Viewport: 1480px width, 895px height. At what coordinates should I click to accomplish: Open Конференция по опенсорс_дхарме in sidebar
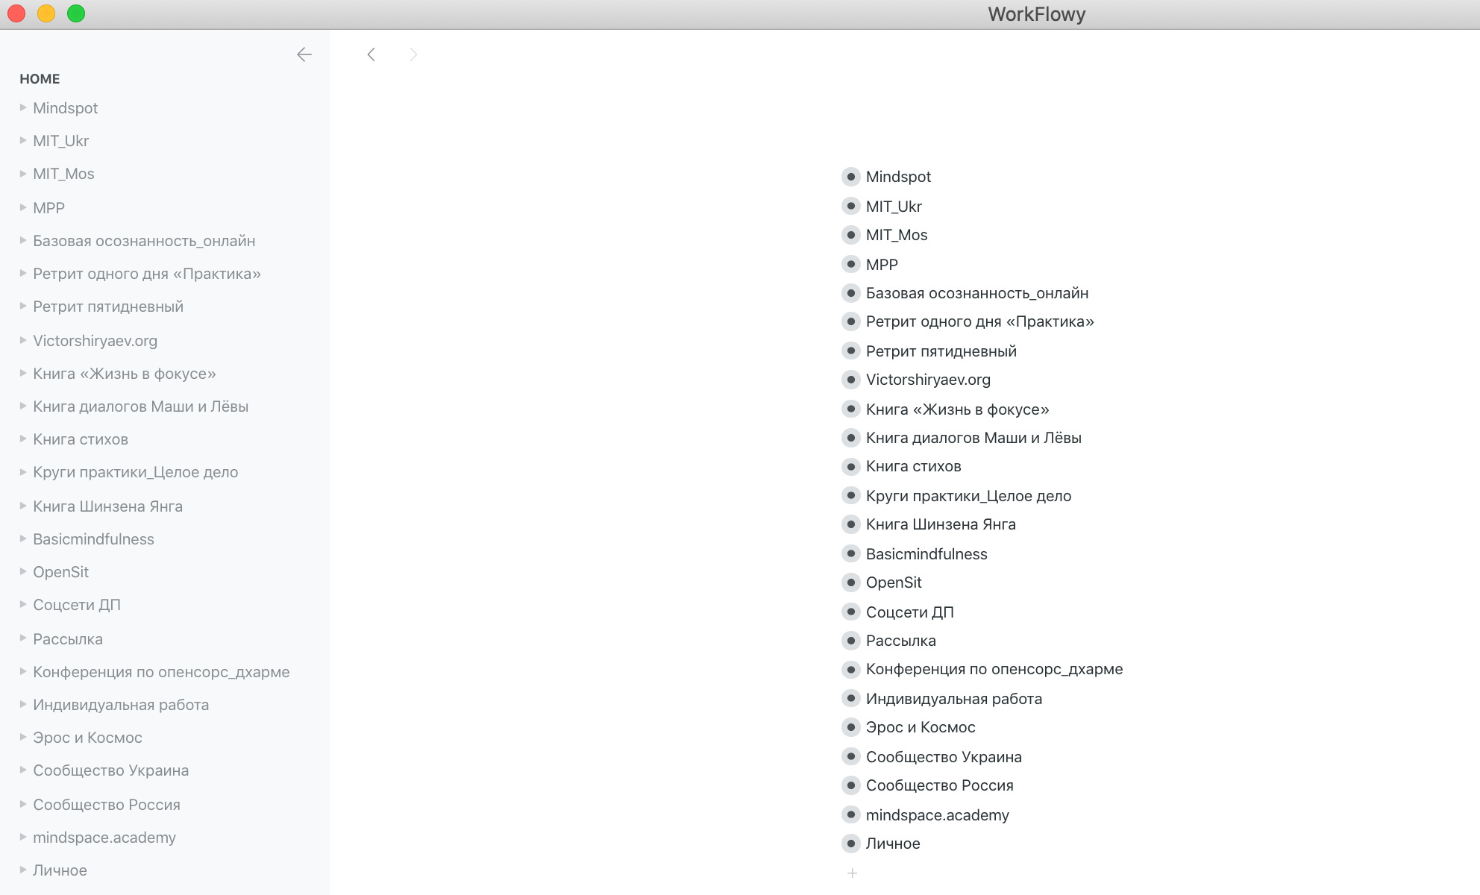coord(161,672)
